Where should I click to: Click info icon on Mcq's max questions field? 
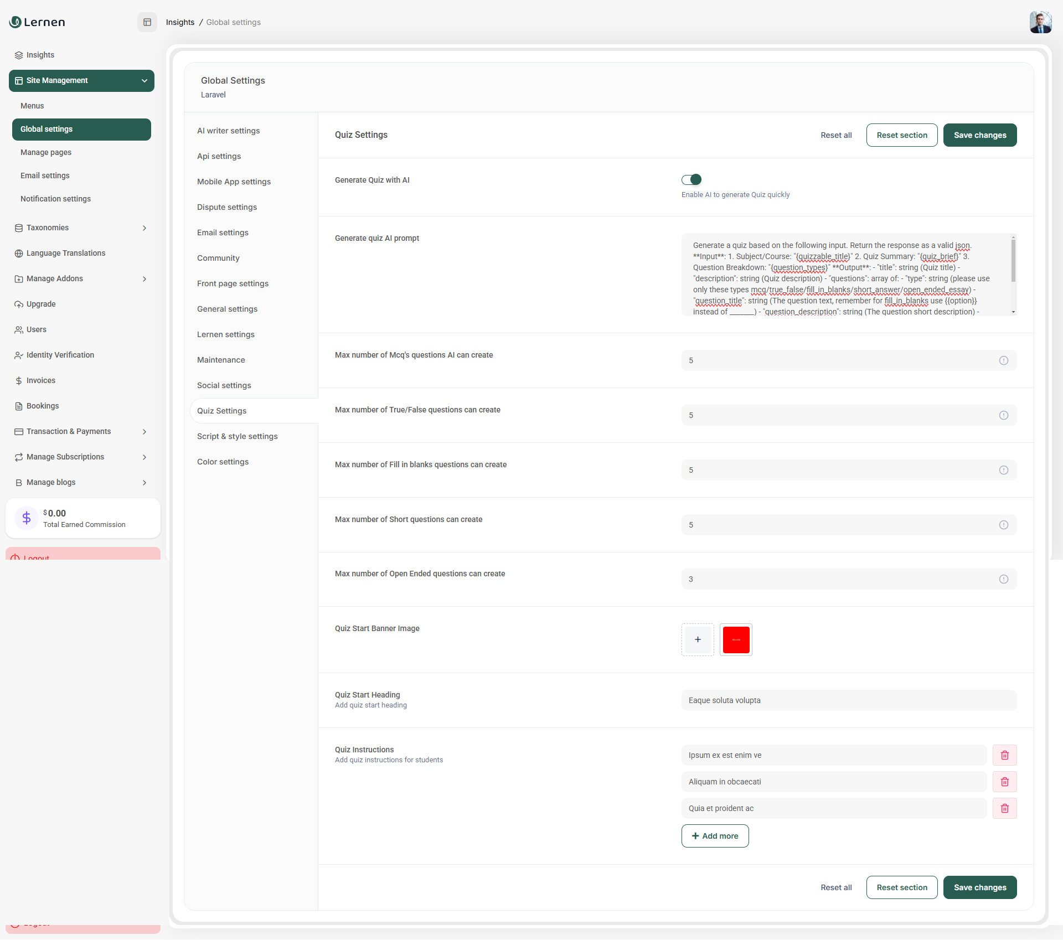1003,360
